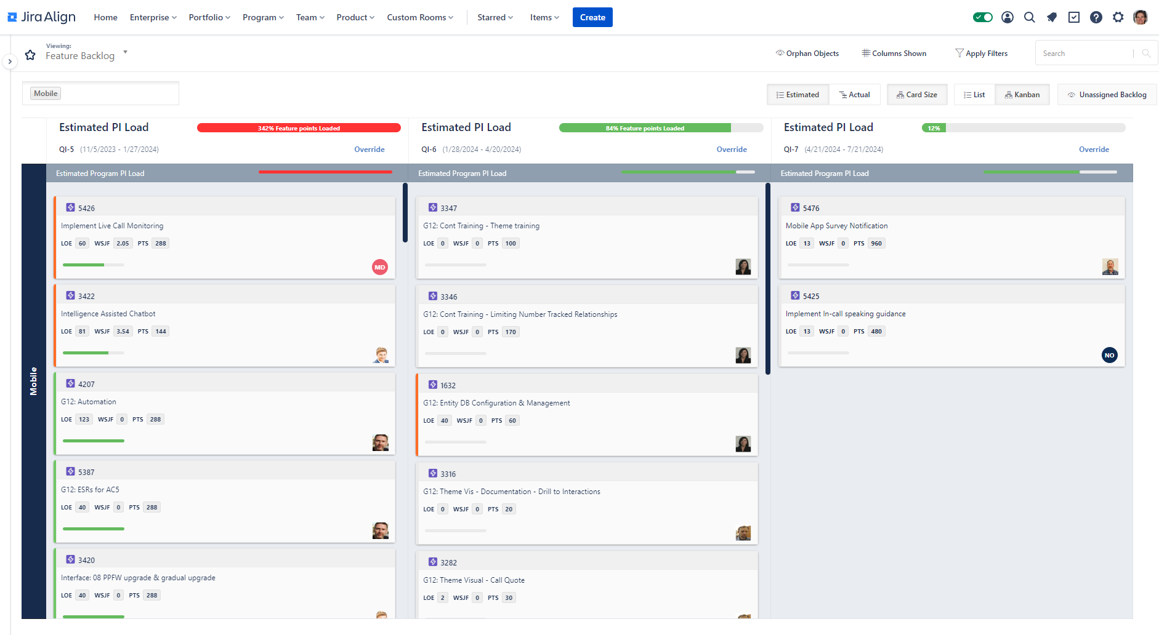Star the Feature Backlog page
This screenshot has height=635, width=1159.
(x=30, y=55)
